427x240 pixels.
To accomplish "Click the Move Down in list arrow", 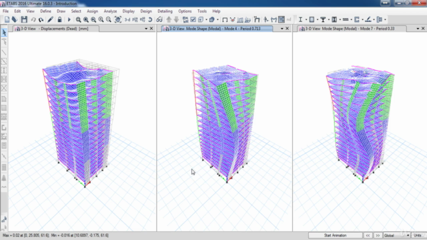I will pos(176,19).
